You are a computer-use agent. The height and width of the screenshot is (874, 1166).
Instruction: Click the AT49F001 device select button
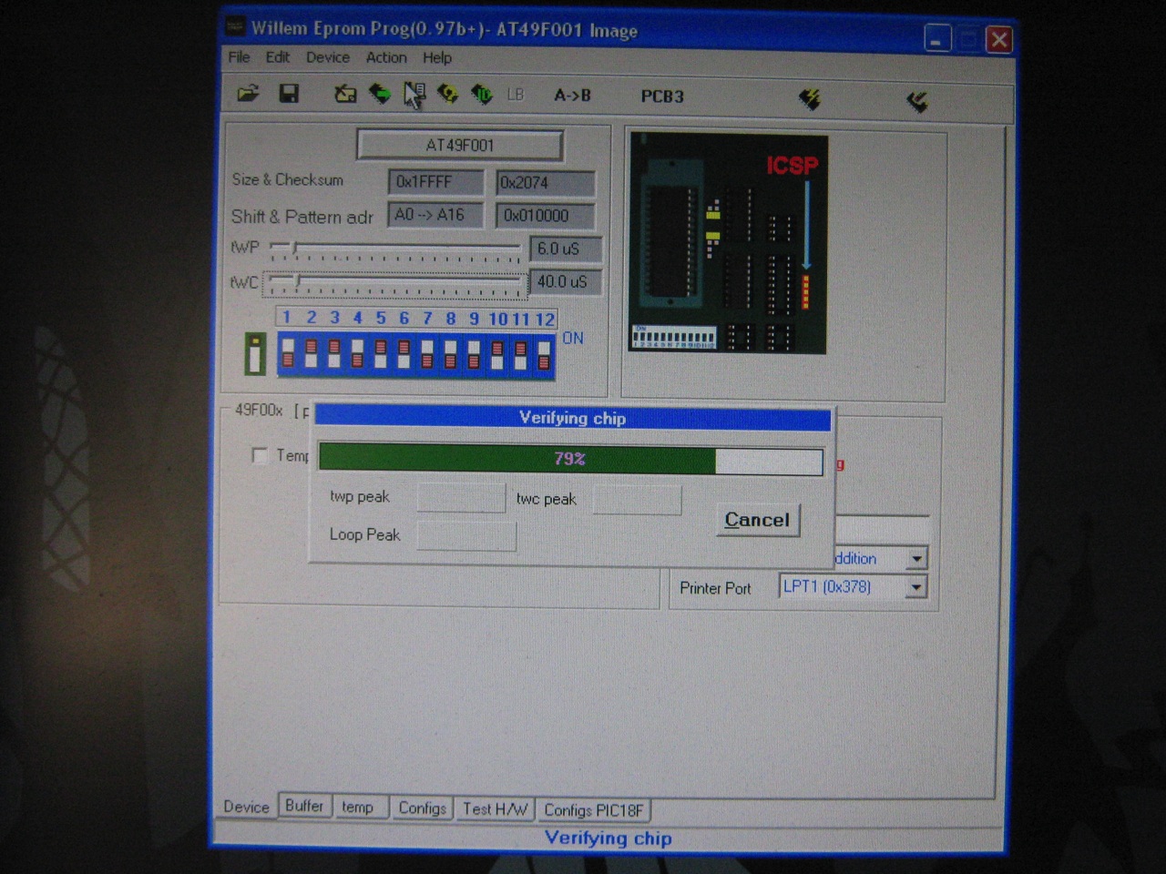pyautogui.click(x=460, y=145)
